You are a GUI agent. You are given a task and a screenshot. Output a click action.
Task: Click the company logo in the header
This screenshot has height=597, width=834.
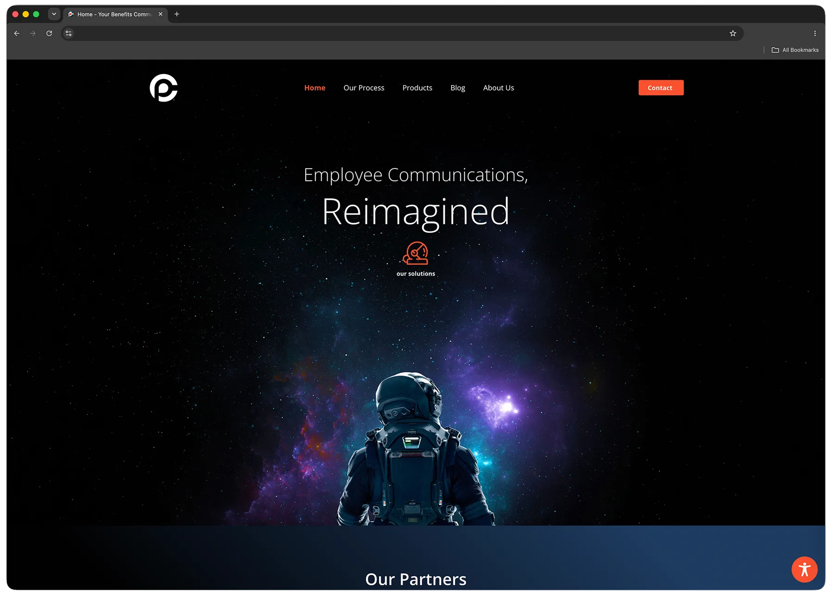click(x=164, y=88)
